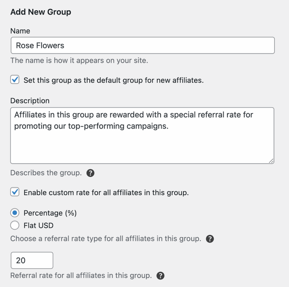
Task: Click the "Choose a referral rate type" hint text
Action: (x=106, y=239)
